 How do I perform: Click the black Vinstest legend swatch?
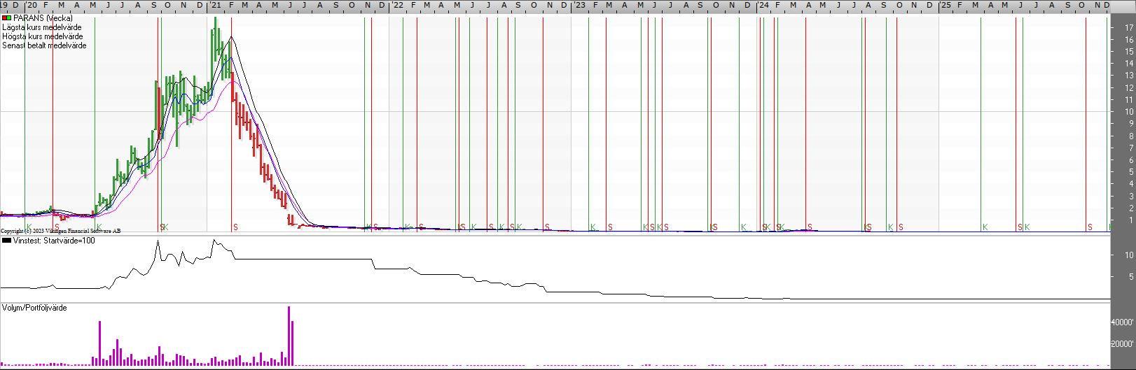pos(6,241)
